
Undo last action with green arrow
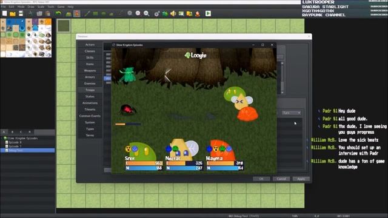coord(58,13)
